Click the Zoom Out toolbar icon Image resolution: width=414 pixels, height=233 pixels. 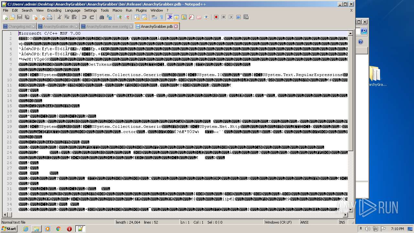pos(127,17)
